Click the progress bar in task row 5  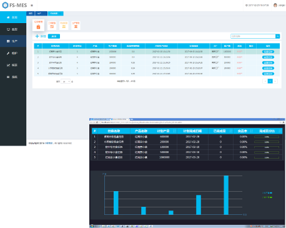[x=267, y=157]
